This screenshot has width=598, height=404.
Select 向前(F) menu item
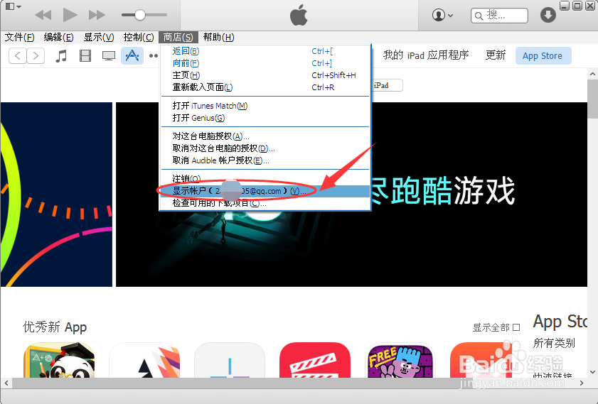(265, 63)
